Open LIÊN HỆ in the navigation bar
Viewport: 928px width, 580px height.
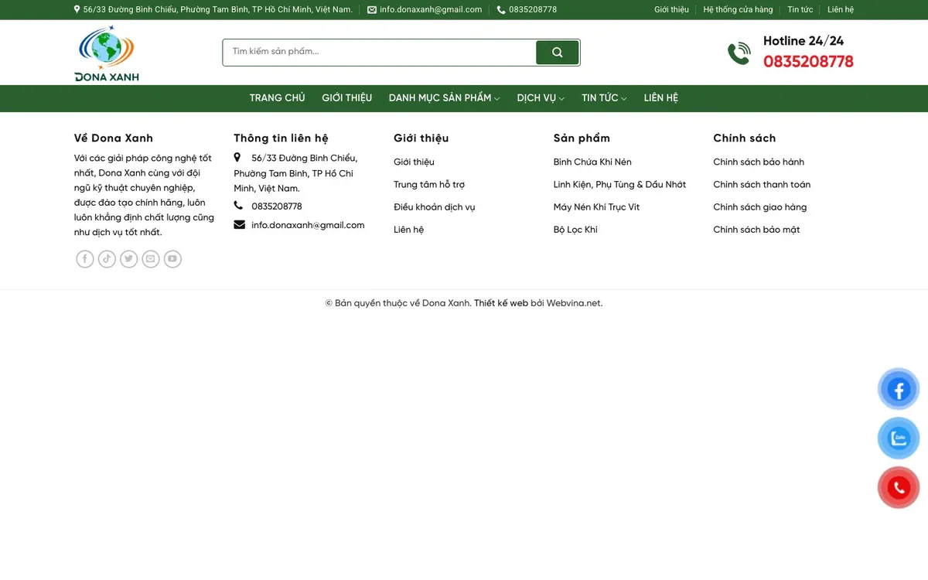[661, 98]
